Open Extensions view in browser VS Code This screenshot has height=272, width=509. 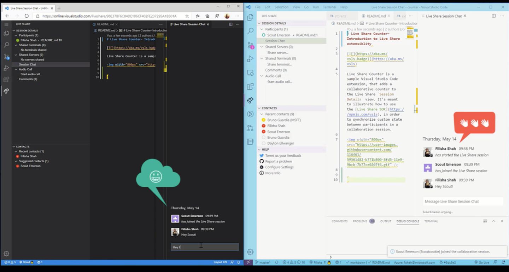point(6,80)
